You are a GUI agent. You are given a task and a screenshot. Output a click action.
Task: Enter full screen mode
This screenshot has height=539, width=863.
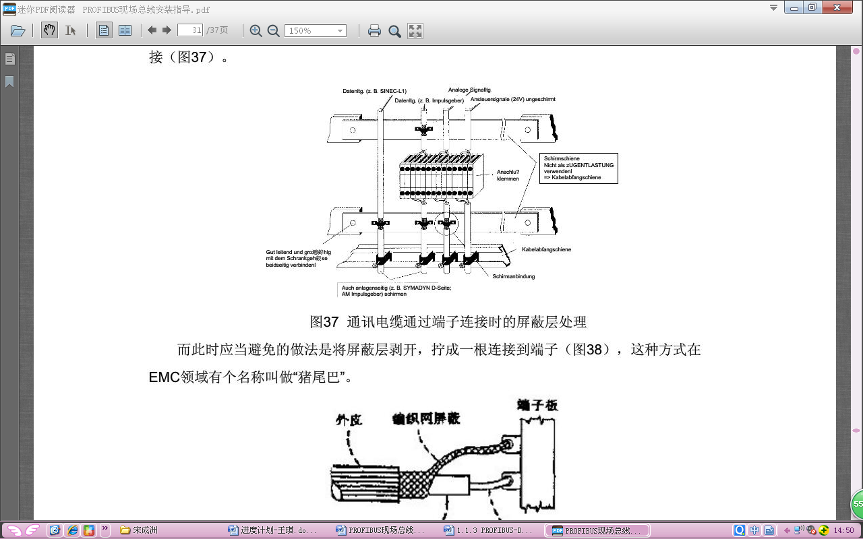(x=415, y=30)
